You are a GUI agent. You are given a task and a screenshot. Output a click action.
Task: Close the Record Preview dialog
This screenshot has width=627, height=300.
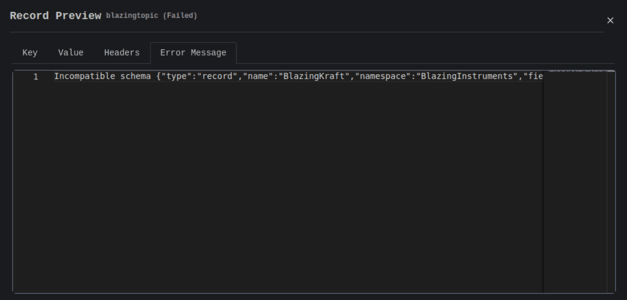[x=610, y=20]
